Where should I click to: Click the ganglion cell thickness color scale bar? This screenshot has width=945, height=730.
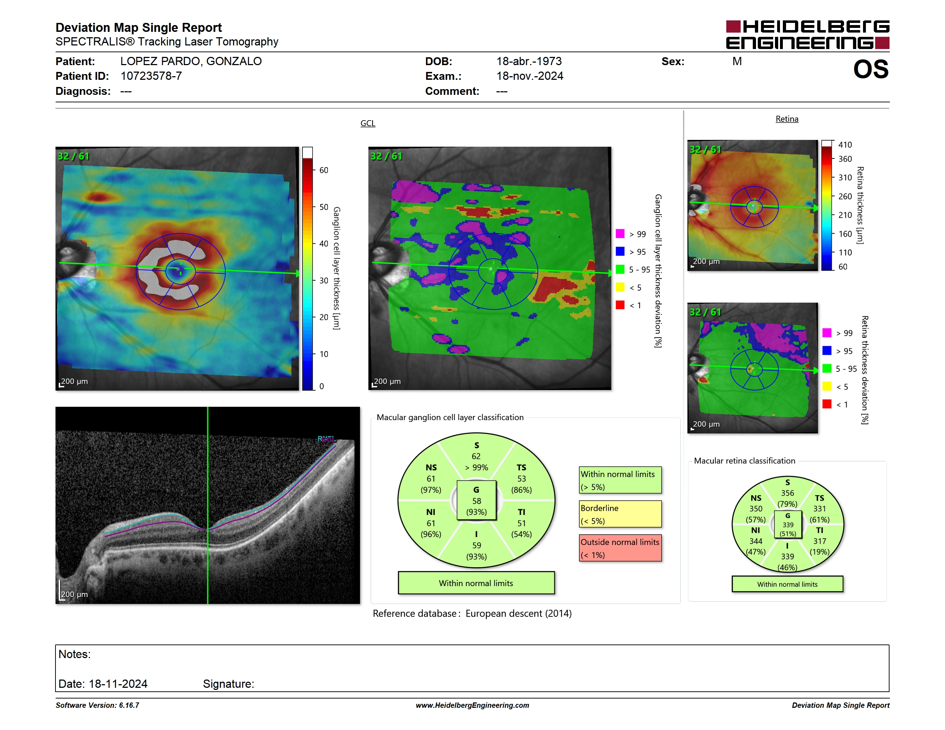(x=307, y=268)
